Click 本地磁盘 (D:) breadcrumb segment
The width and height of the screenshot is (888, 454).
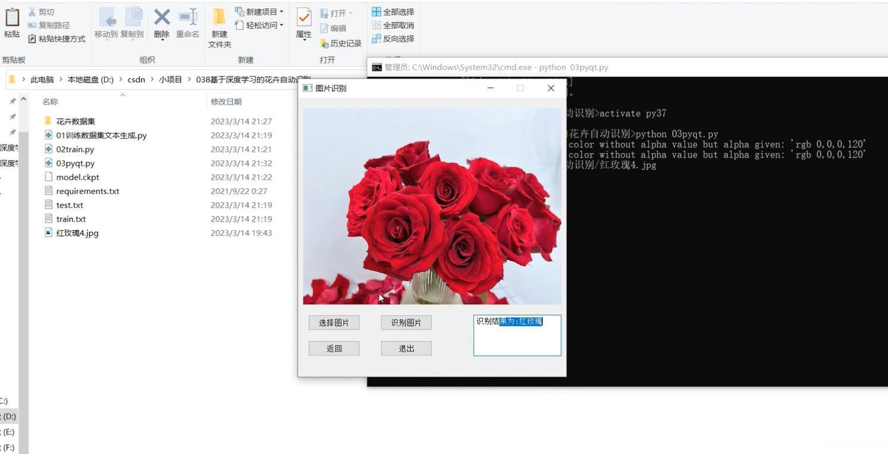tap(91, 80)
